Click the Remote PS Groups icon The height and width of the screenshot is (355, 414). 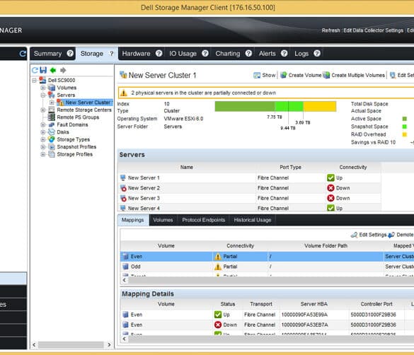pyautogui.click(x=51, y=117)
